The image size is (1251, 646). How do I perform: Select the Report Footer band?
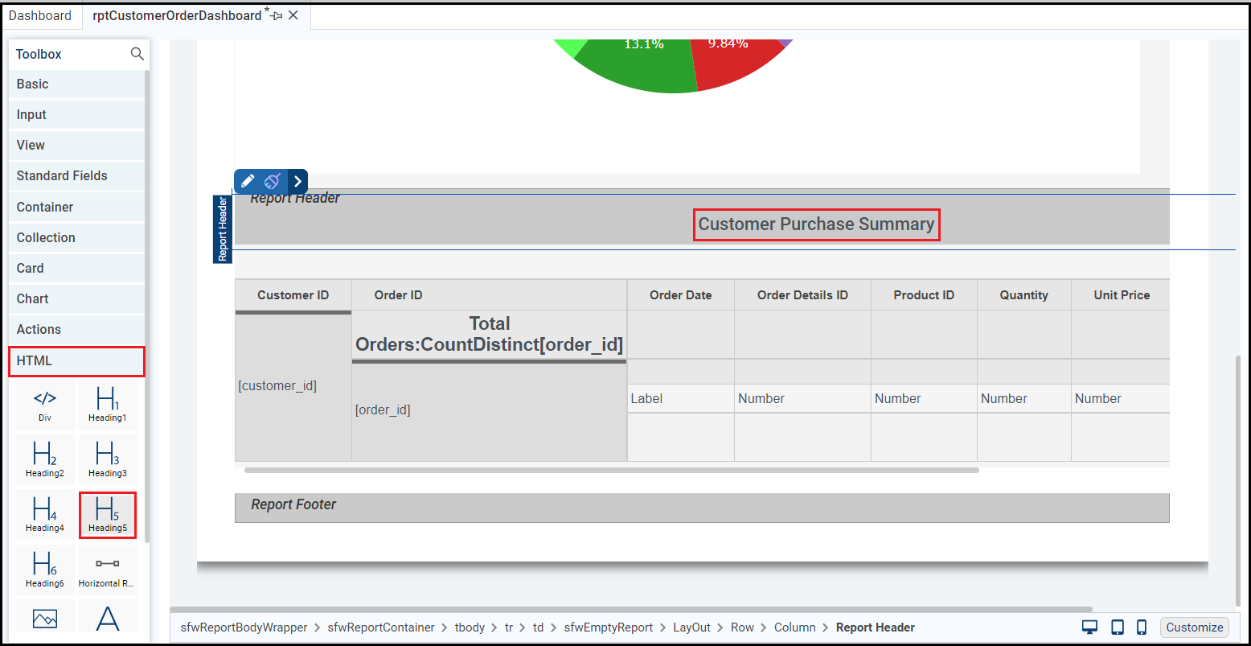(x=702, y=508)
